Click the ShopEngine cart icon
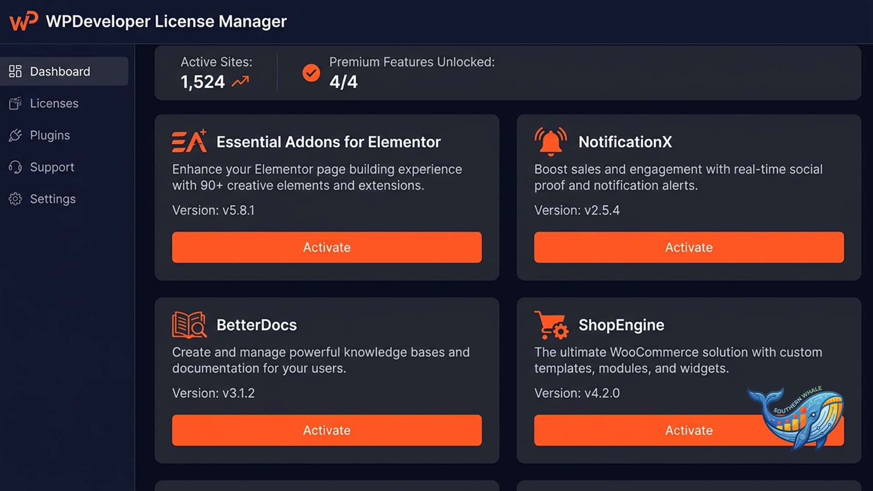Image resolution: width=873 pixels, height=491 pixels. coord(552,325)
